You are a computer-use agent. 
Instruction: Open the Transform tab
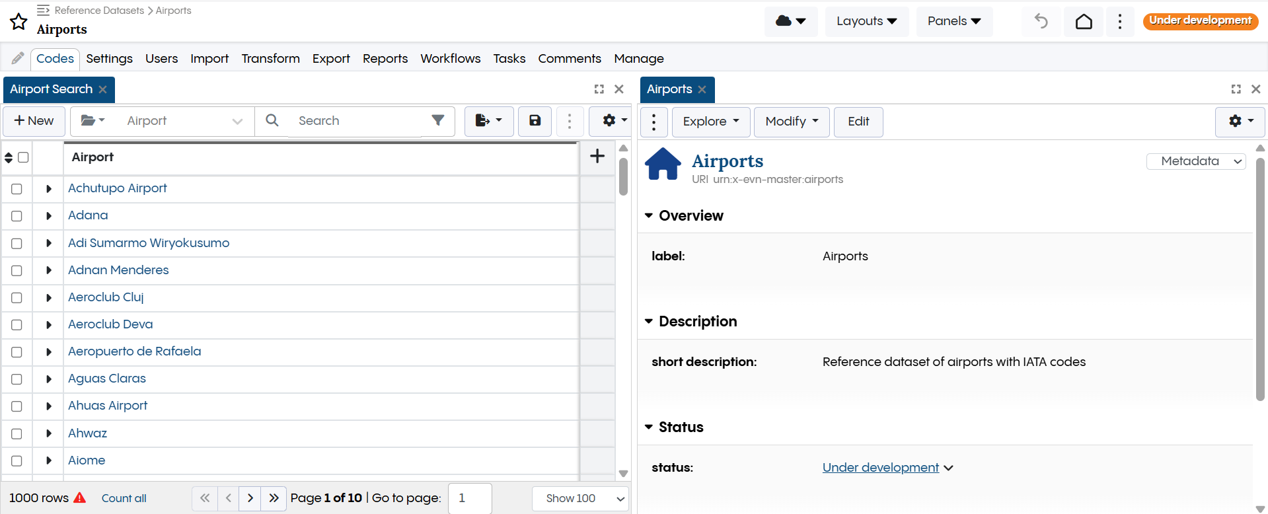pos(270,59)
